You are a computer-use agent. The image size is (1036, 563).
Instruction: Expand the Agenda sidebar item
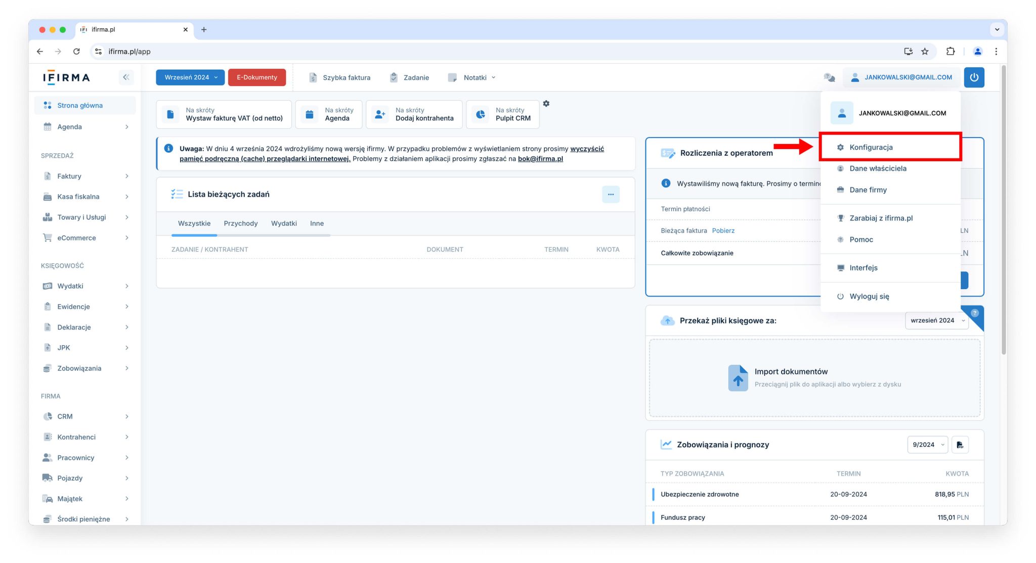tap(85, 127)
